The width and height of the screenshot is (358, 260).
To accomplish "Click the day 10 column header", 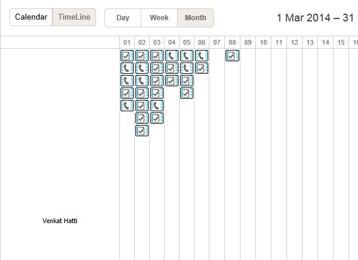I will 263,42.
